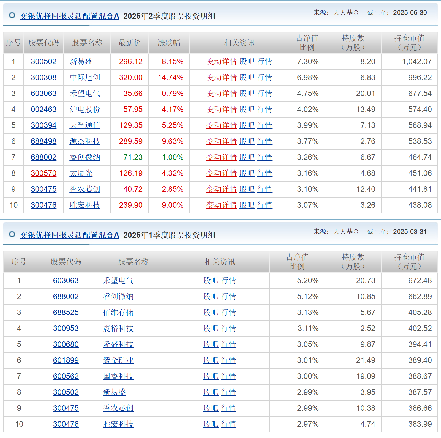This screenshot has height=438, width=441.
Task: Open stock code 688525
Action: click(66, 313)
